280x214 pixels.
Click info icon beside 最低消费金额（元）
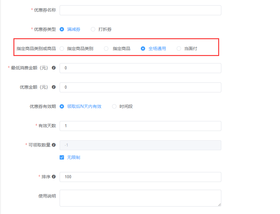coord(54,68)
